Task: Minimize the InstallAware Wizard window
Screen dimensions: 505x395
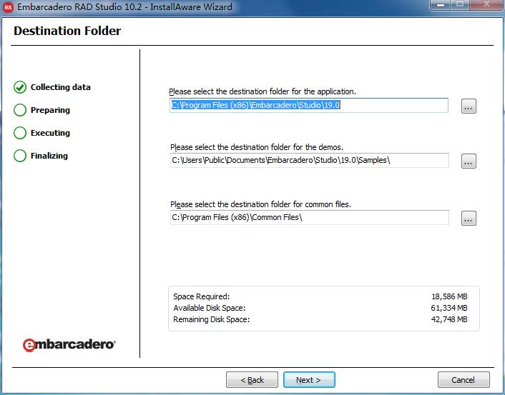Action: click(x=441, y=4)
